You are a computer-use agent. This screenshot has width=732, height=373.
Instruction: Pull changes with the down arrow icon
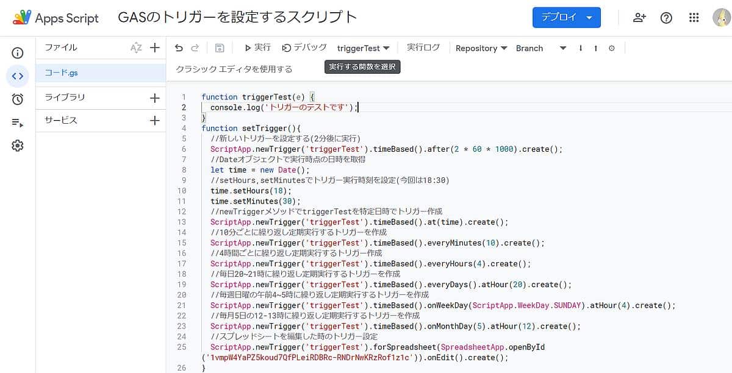pyautogui.click(x=580, y=48)
